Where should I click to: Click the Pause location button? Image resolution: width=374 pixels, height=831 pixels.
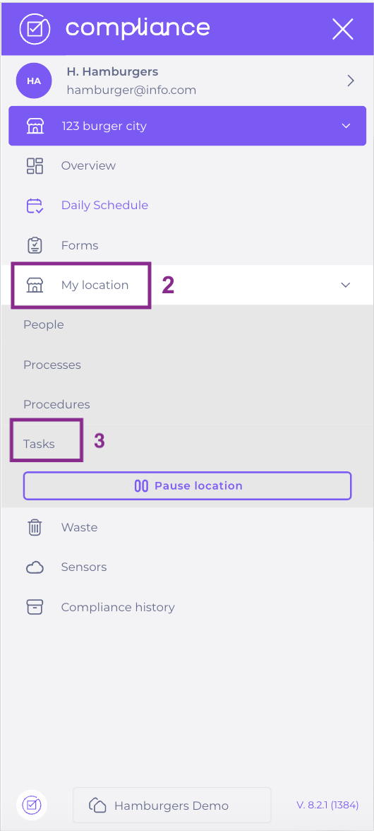[187, 485]
